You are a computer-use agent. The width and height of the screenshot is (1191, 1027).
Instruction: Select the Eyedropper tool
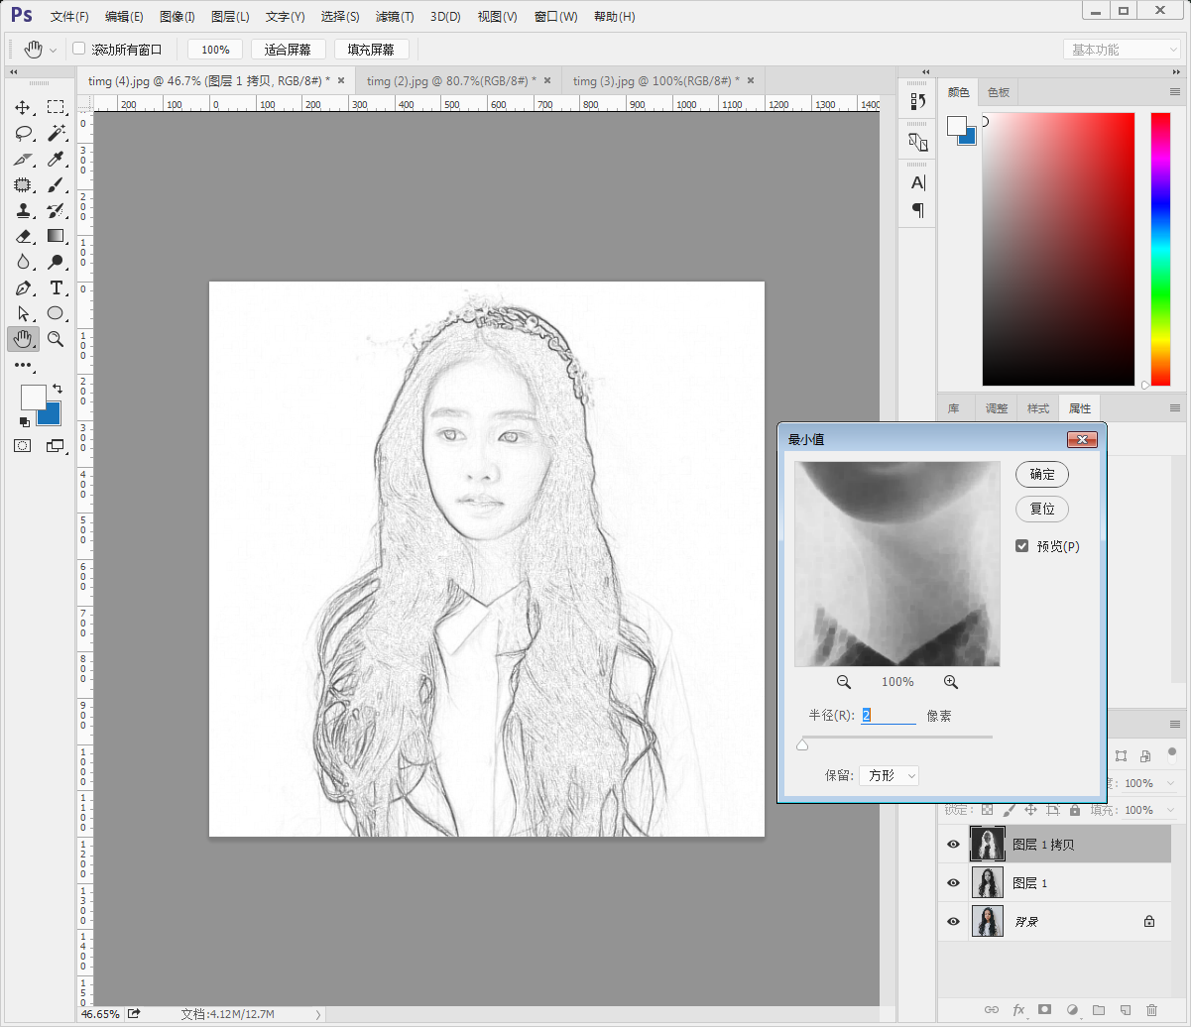pos(56,159)
